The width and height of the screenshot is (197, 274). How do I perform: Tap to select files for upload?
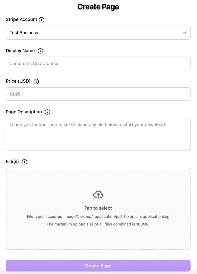pyautogui.click(x=98, y=208)
